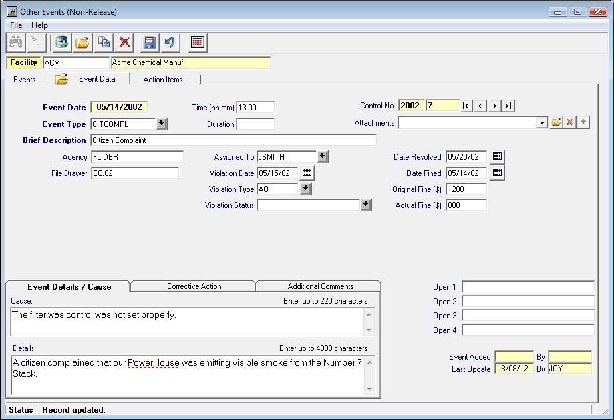Click the Date Fined field

click(466, 173)
